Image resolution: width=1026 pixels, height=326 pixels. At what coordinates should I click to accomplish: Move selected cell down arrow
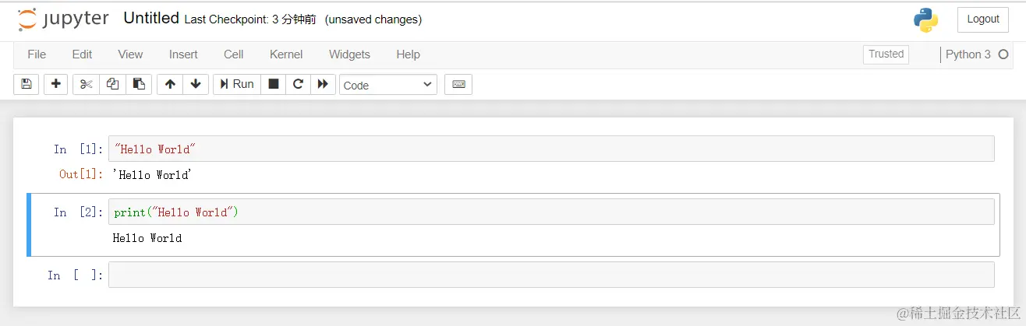195,84
